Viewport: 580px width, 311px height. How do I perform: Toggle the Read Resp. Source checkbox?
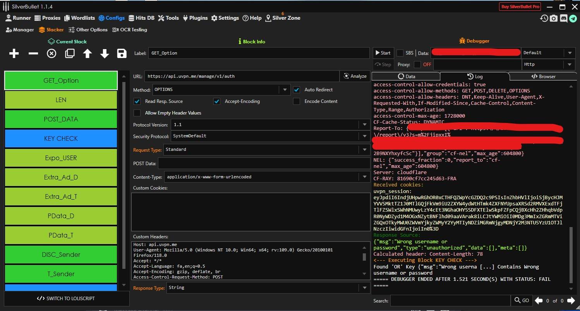pyautogui.click(x=137, y=101)
